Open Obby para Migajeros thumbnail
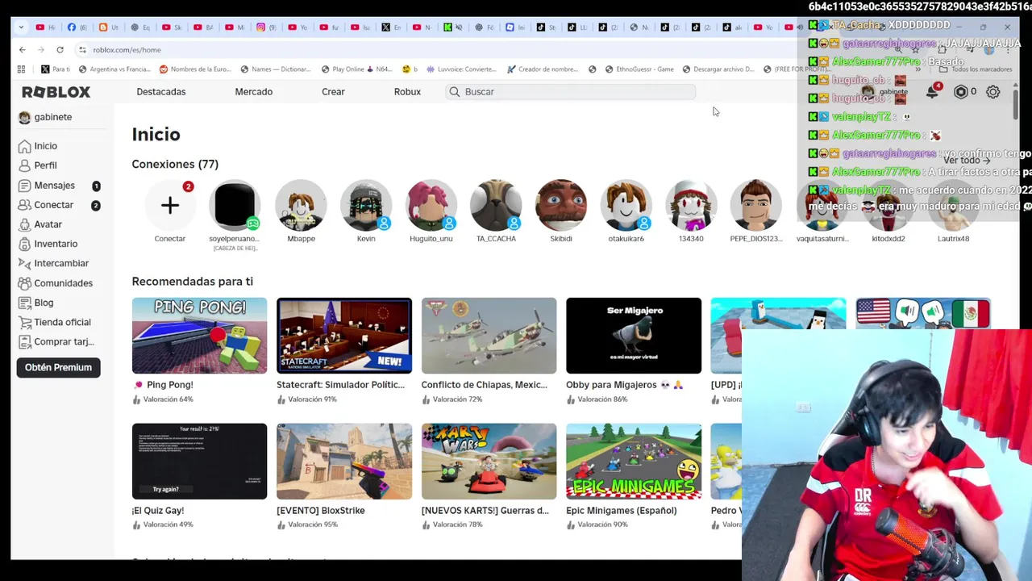This screenshot has width=1032, height=581. (634, 336)
